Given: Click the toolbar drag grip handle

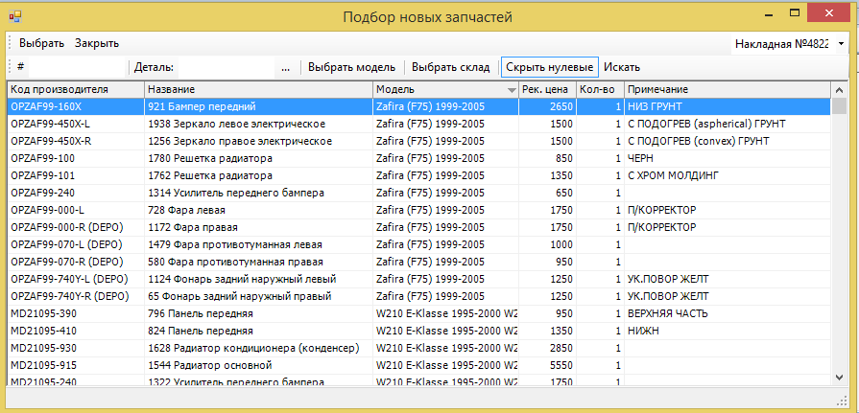Looking at the screenshot, I should coord(11,67).
